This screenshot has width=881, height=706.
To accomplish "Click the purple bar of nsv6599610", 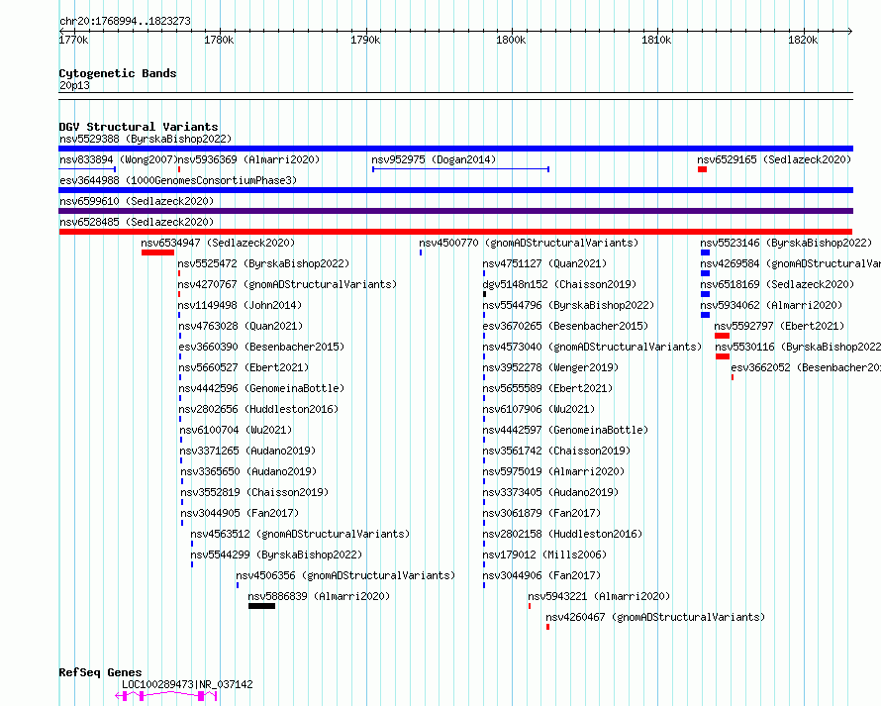I will [x=455, y=211].
